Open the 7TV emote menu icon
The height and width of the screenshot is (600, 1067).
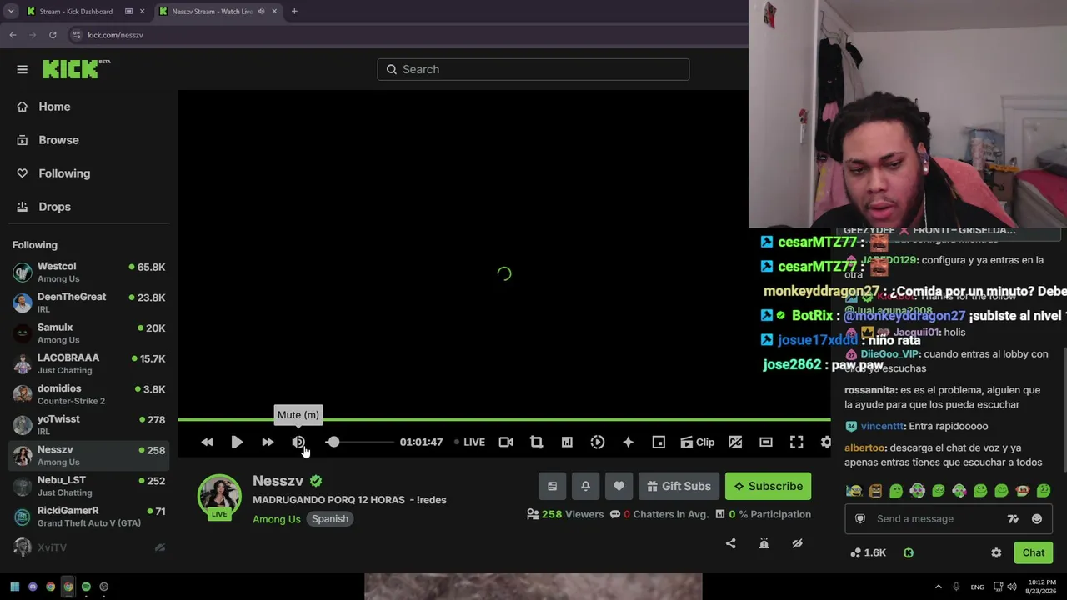point(1013,518)
